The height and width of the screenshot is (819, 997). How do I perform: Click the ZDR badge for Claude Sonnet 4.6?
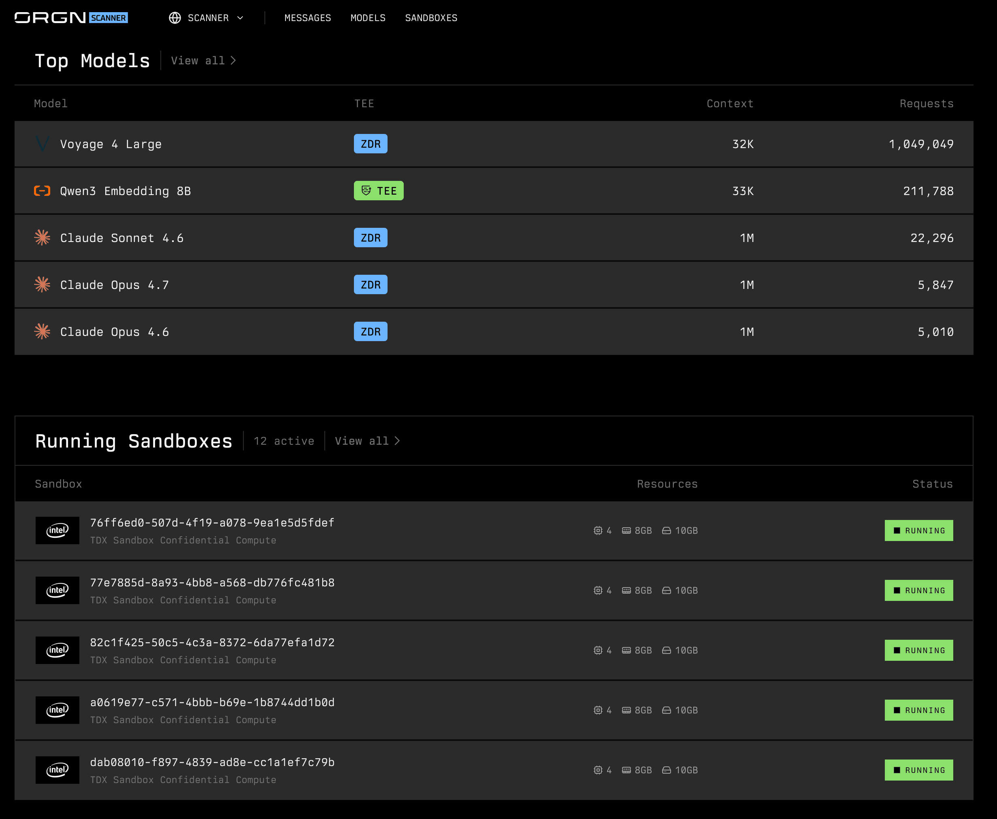coord(371,238)
